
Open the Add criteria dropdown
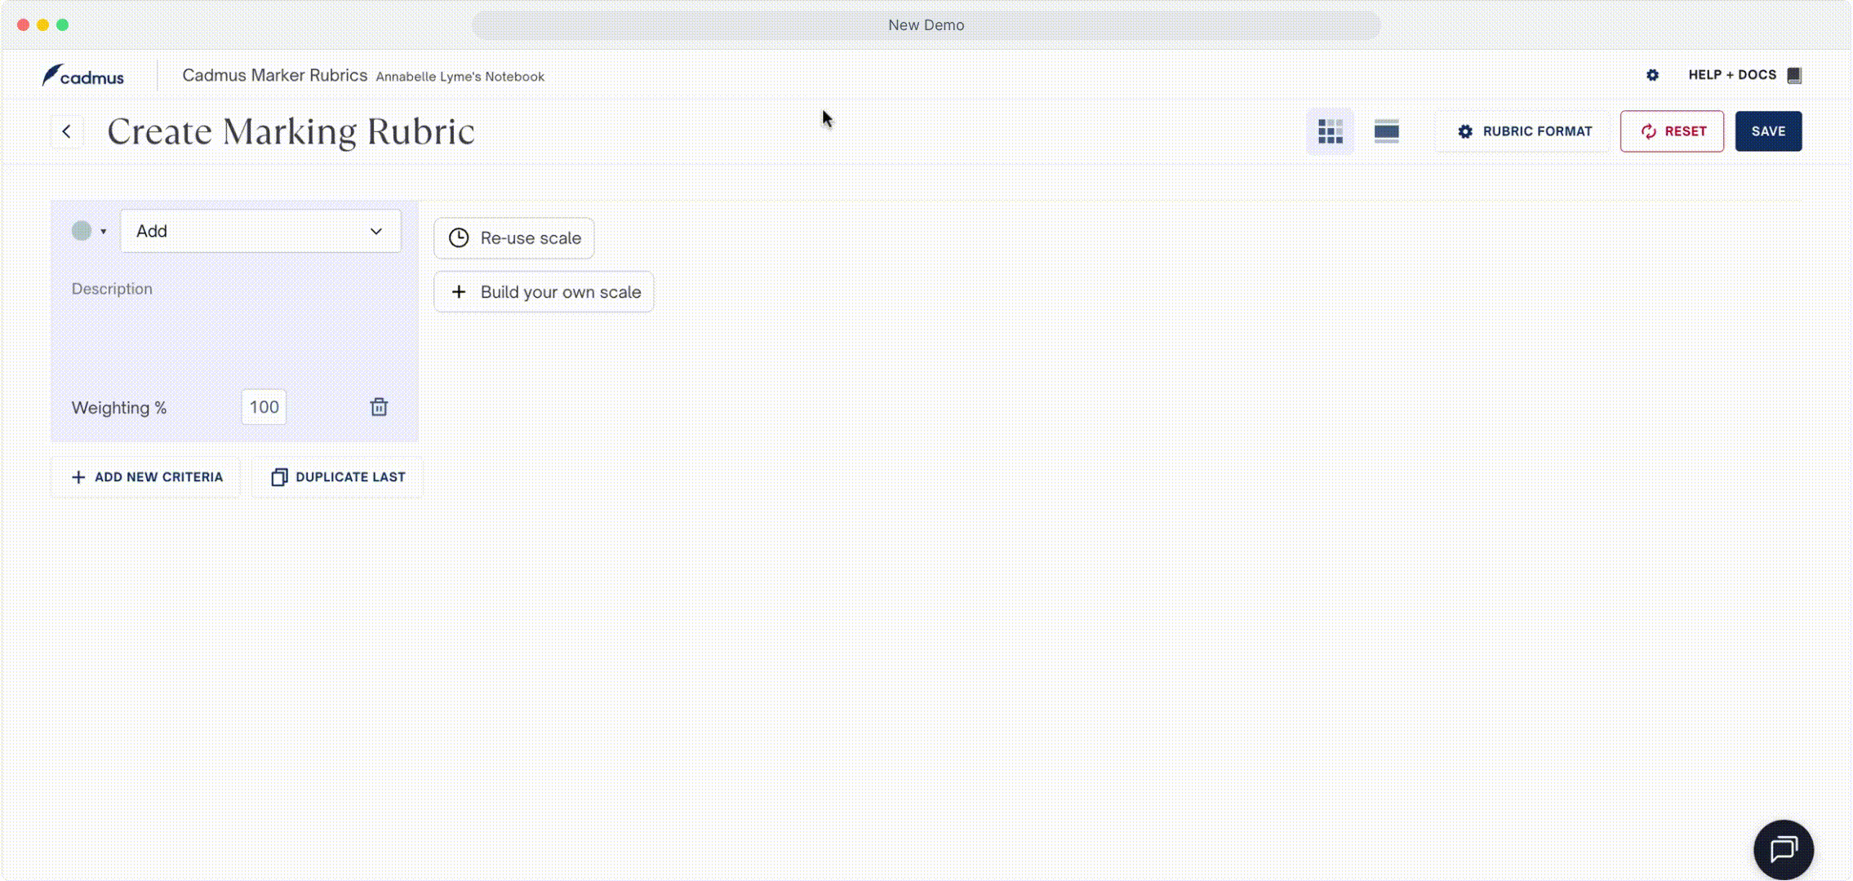pyautogui.click(x=260, y=232)
